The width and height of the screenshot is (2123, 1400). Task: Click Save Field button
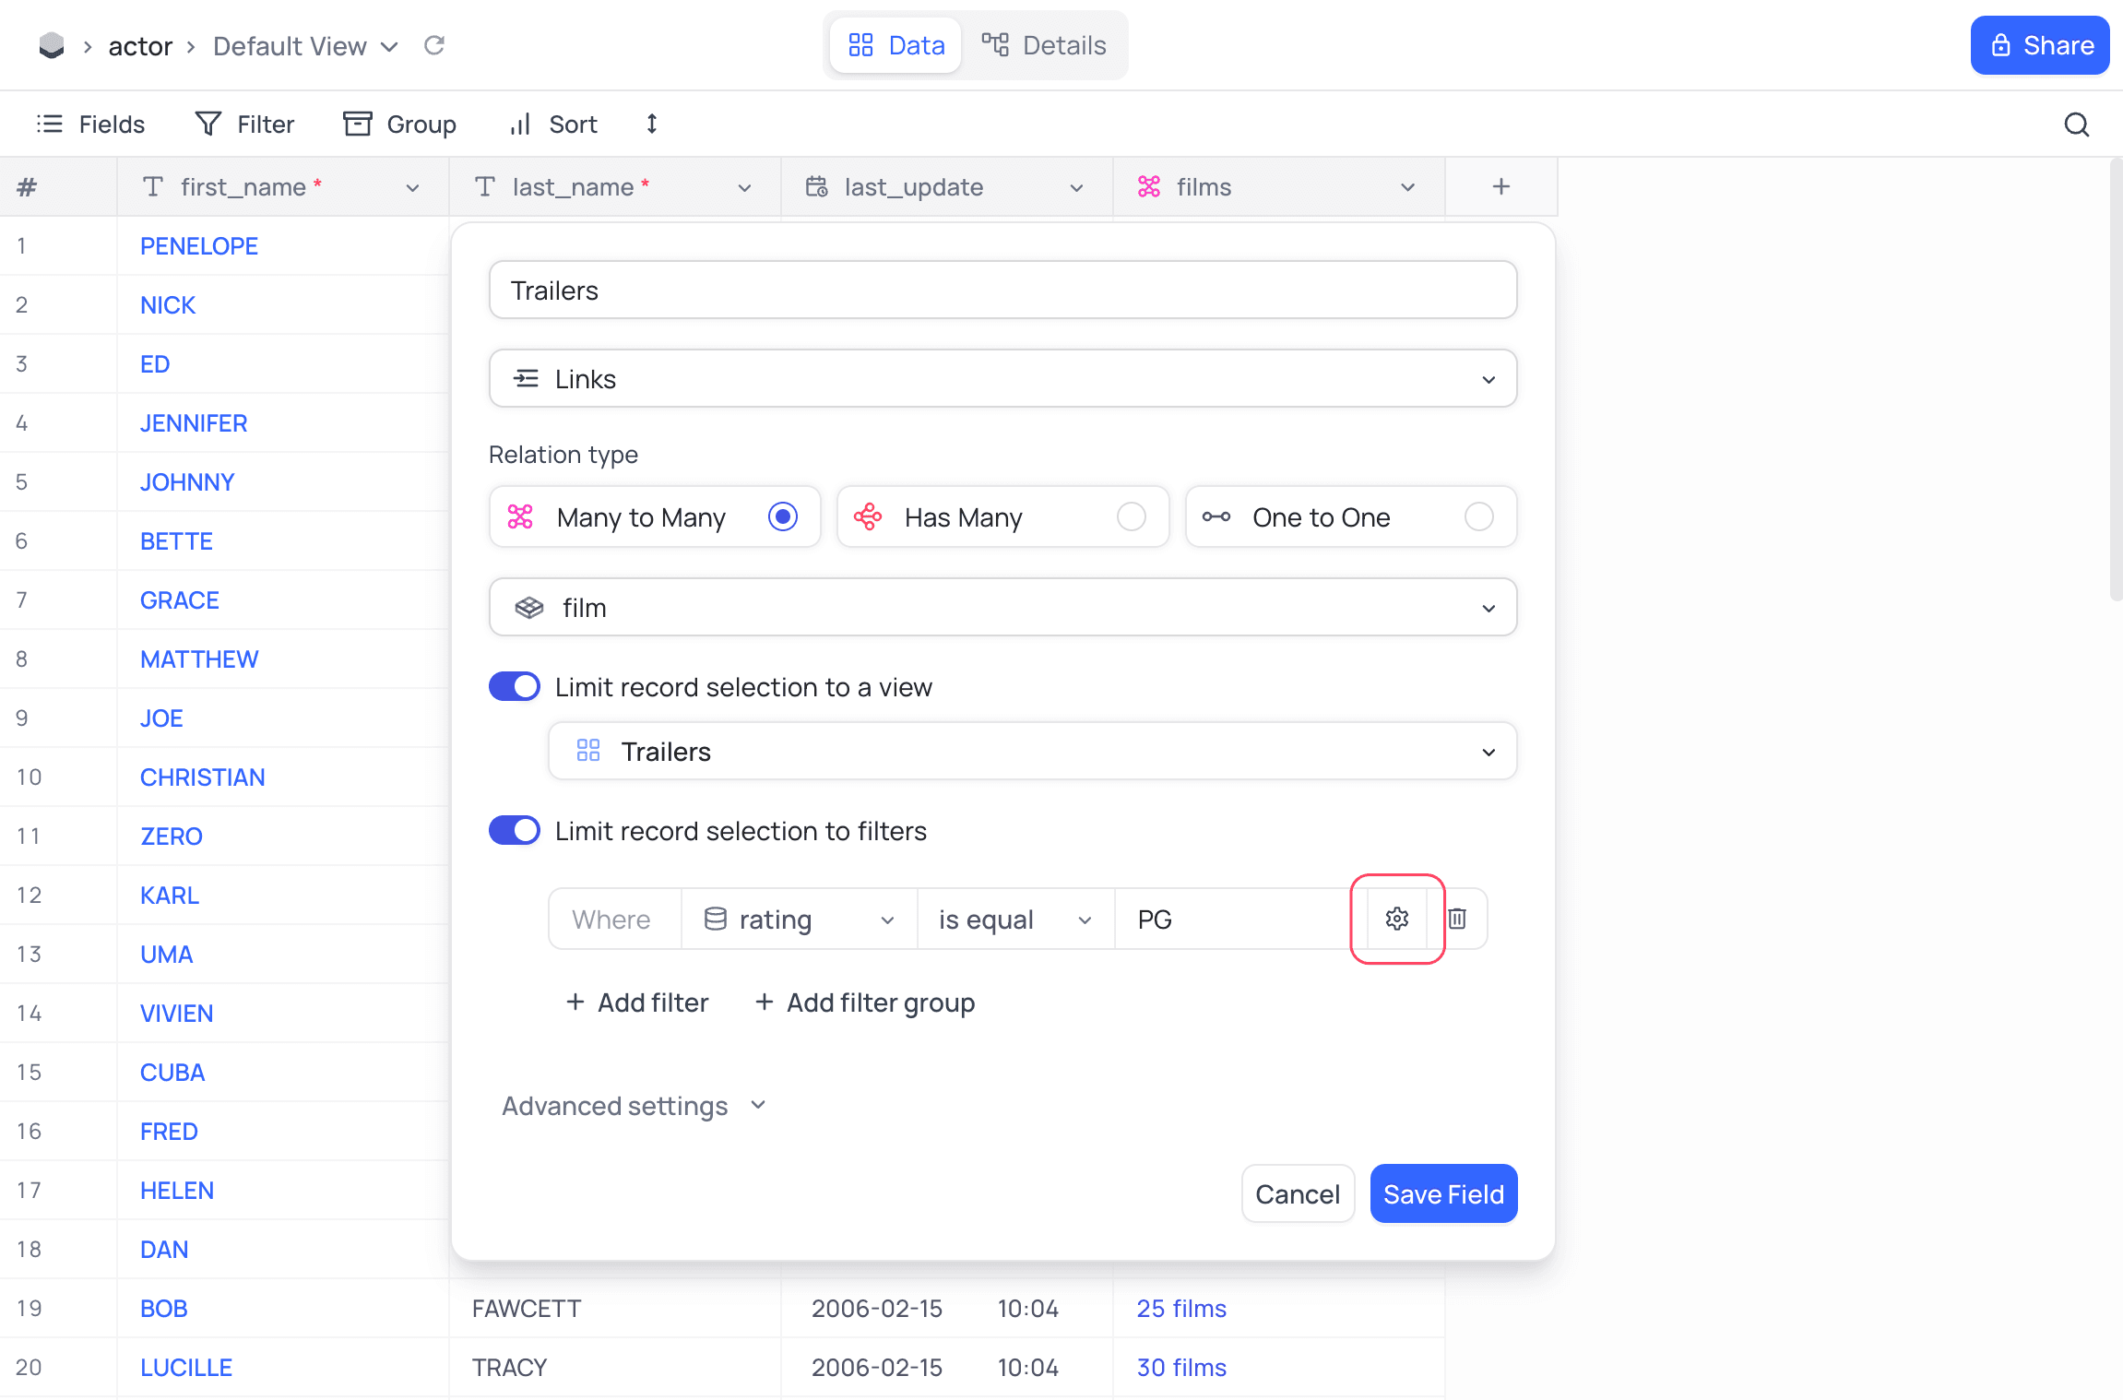tap(1443, 1194)
